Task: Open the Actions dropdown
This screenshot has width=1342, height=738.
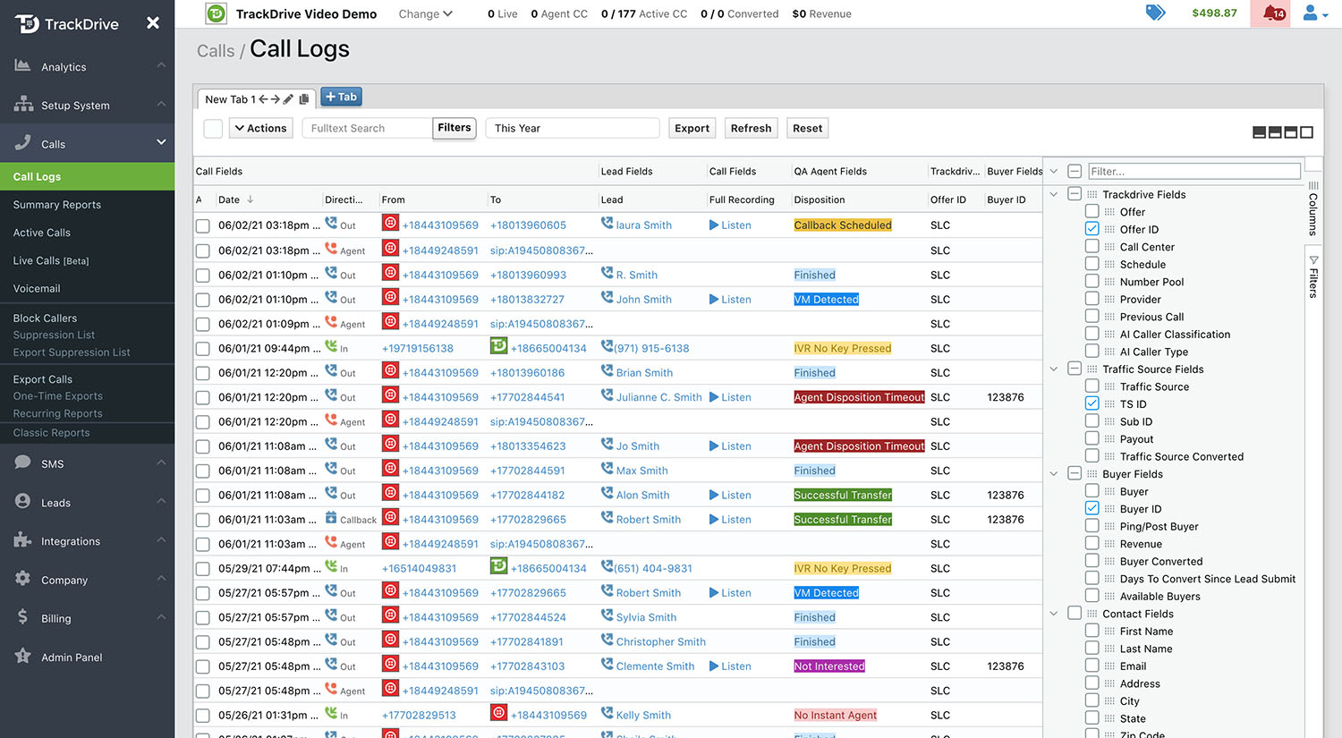Action: (260, 128)
